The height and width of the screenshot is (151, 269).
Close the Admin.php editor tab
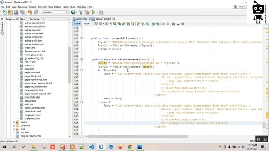point(90,19)
